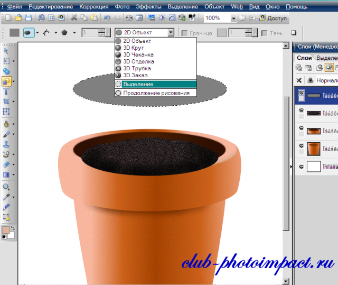Click the vertical scrollbar down arrow

[x=286, y=281]
